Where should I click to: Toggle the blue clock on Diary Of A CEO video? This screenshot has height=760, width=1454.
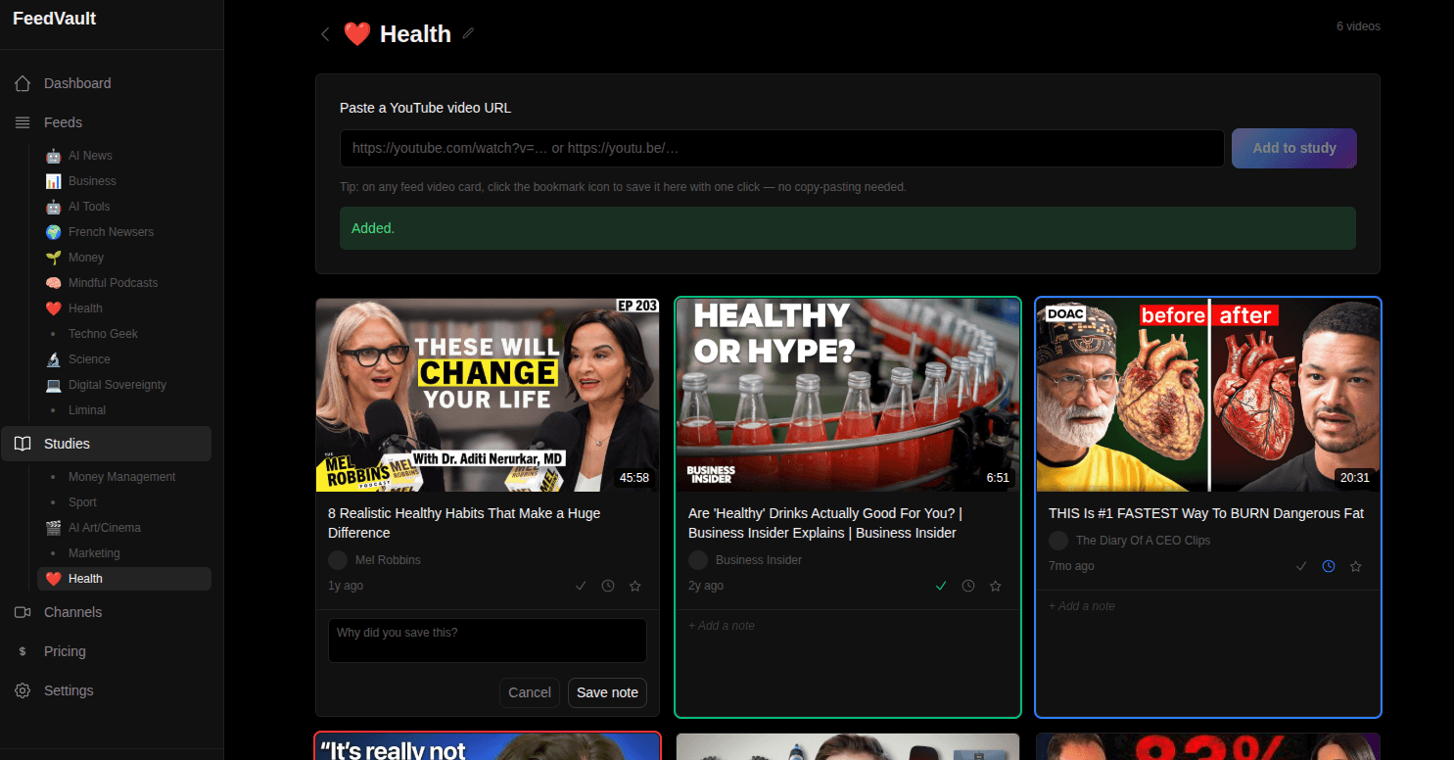[1329, 566]
